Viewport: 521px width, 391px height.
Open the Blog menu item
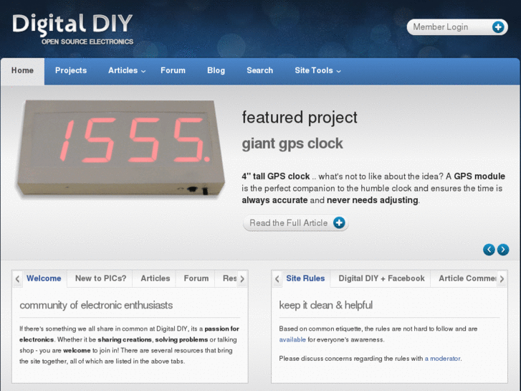pos(216,70)
